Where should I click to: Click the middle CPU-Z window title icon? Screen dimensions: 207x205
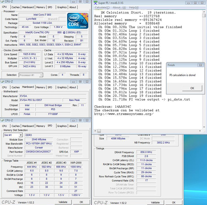pos(2,81)
